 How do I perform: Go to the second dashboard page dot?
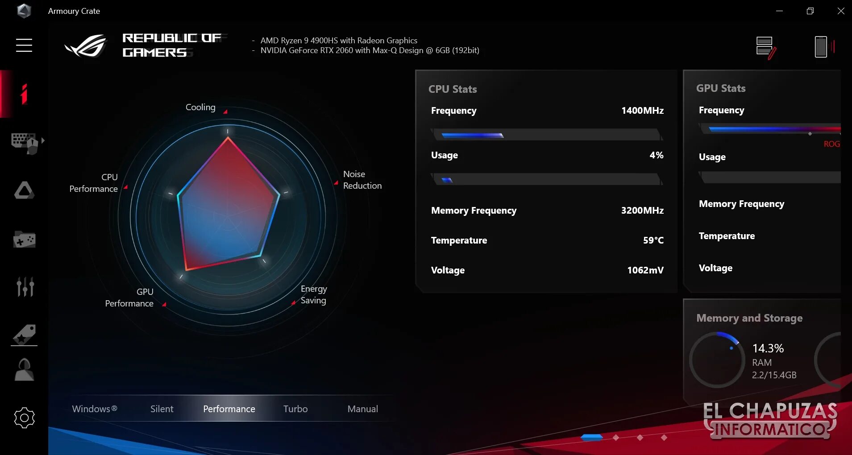(x=616, y=438)
